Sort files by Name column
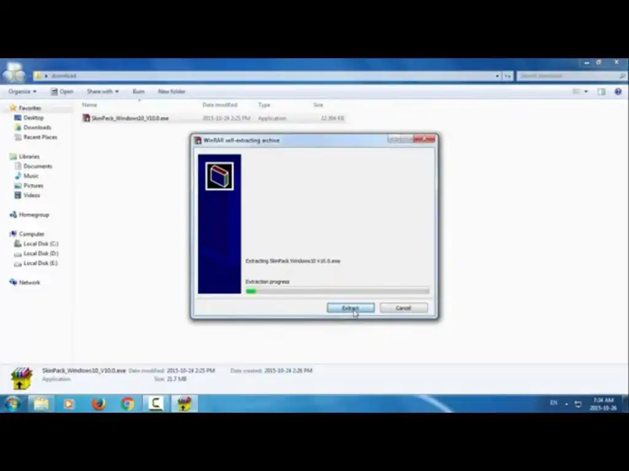629x471 pixels. pyautogui.click(x=90, y=105)
